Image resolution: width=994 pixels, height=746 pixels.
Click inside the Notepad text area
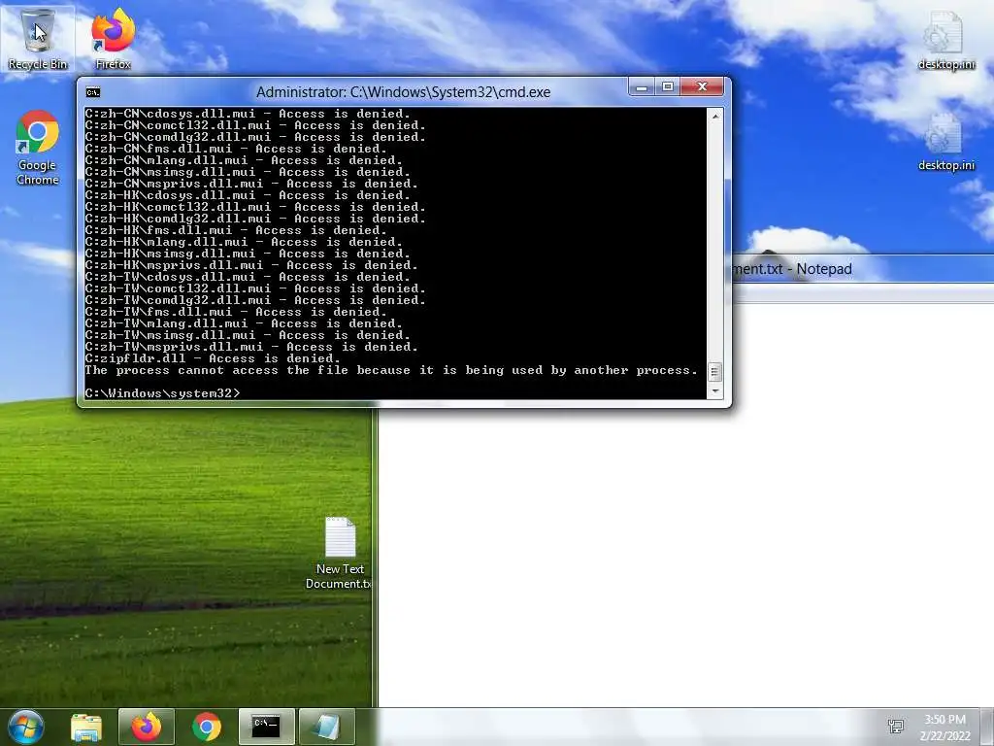684,507
